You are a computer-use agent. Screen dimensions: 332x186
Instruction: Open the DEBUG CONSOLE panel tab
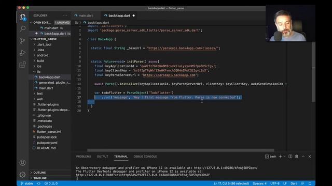(145, 157)
